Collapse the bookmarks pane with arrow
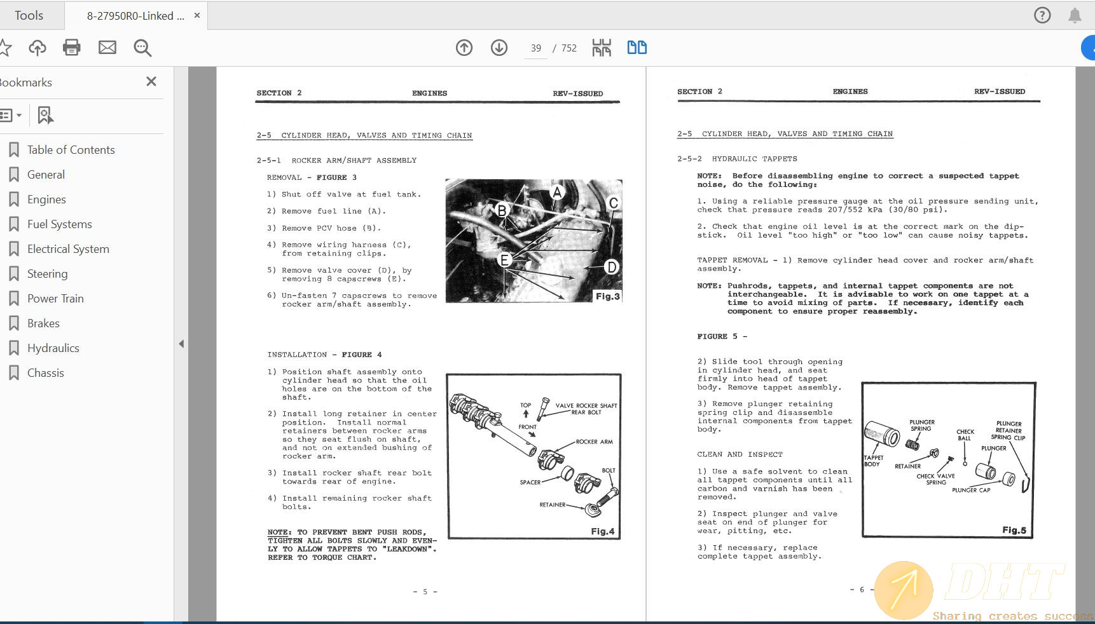 [181, 344]
